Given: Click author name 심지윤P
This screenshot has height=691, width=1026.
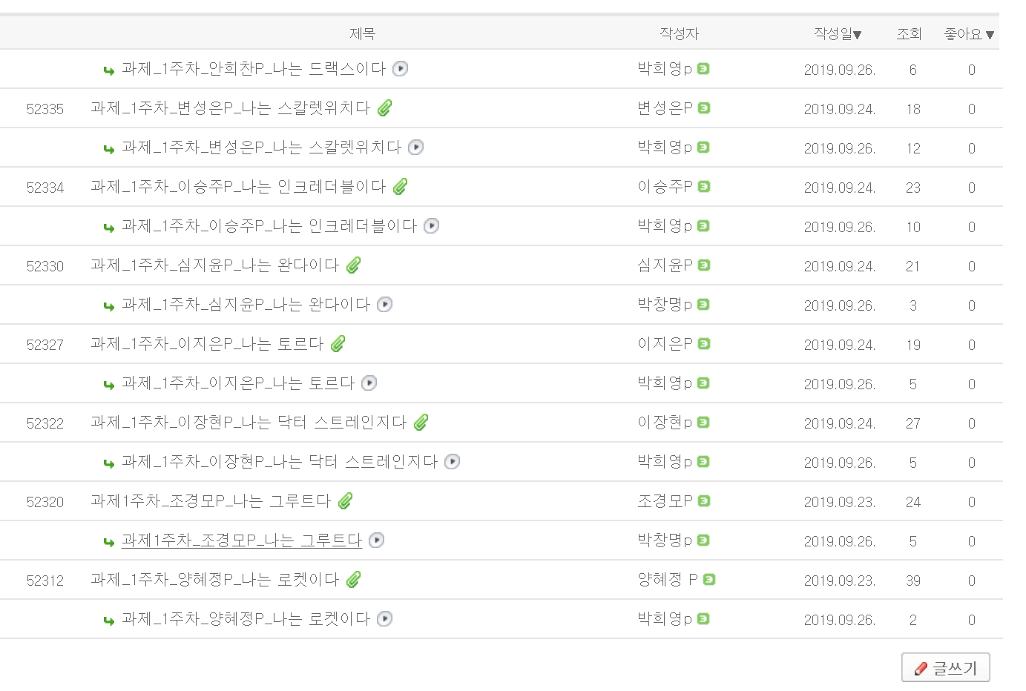Looking at the screenshot, I should [665, 265].
